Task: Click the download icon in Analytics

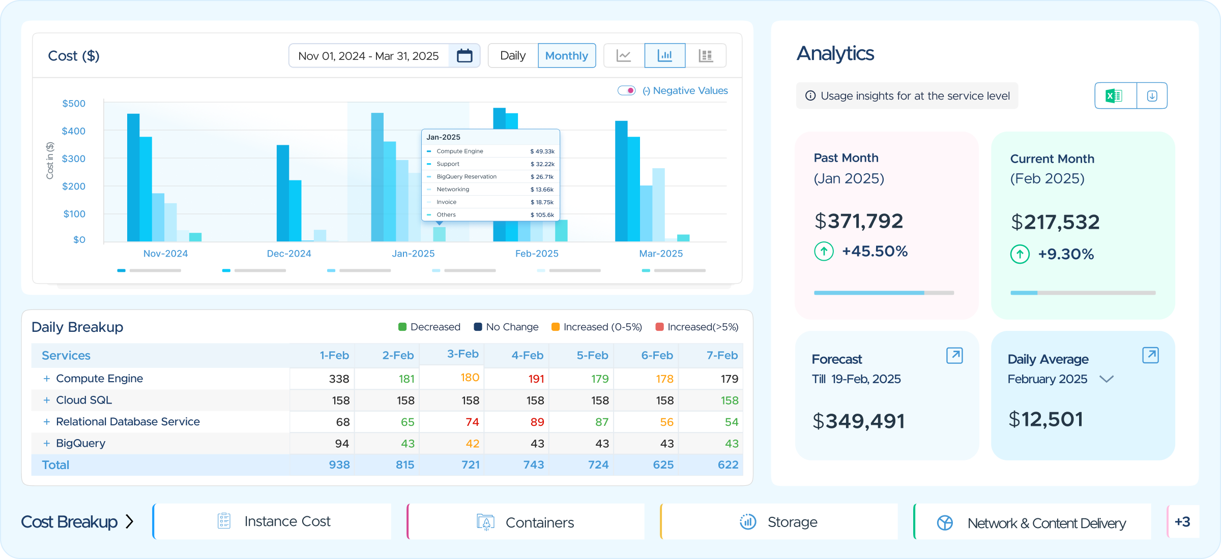Action: coord(1152,96)
